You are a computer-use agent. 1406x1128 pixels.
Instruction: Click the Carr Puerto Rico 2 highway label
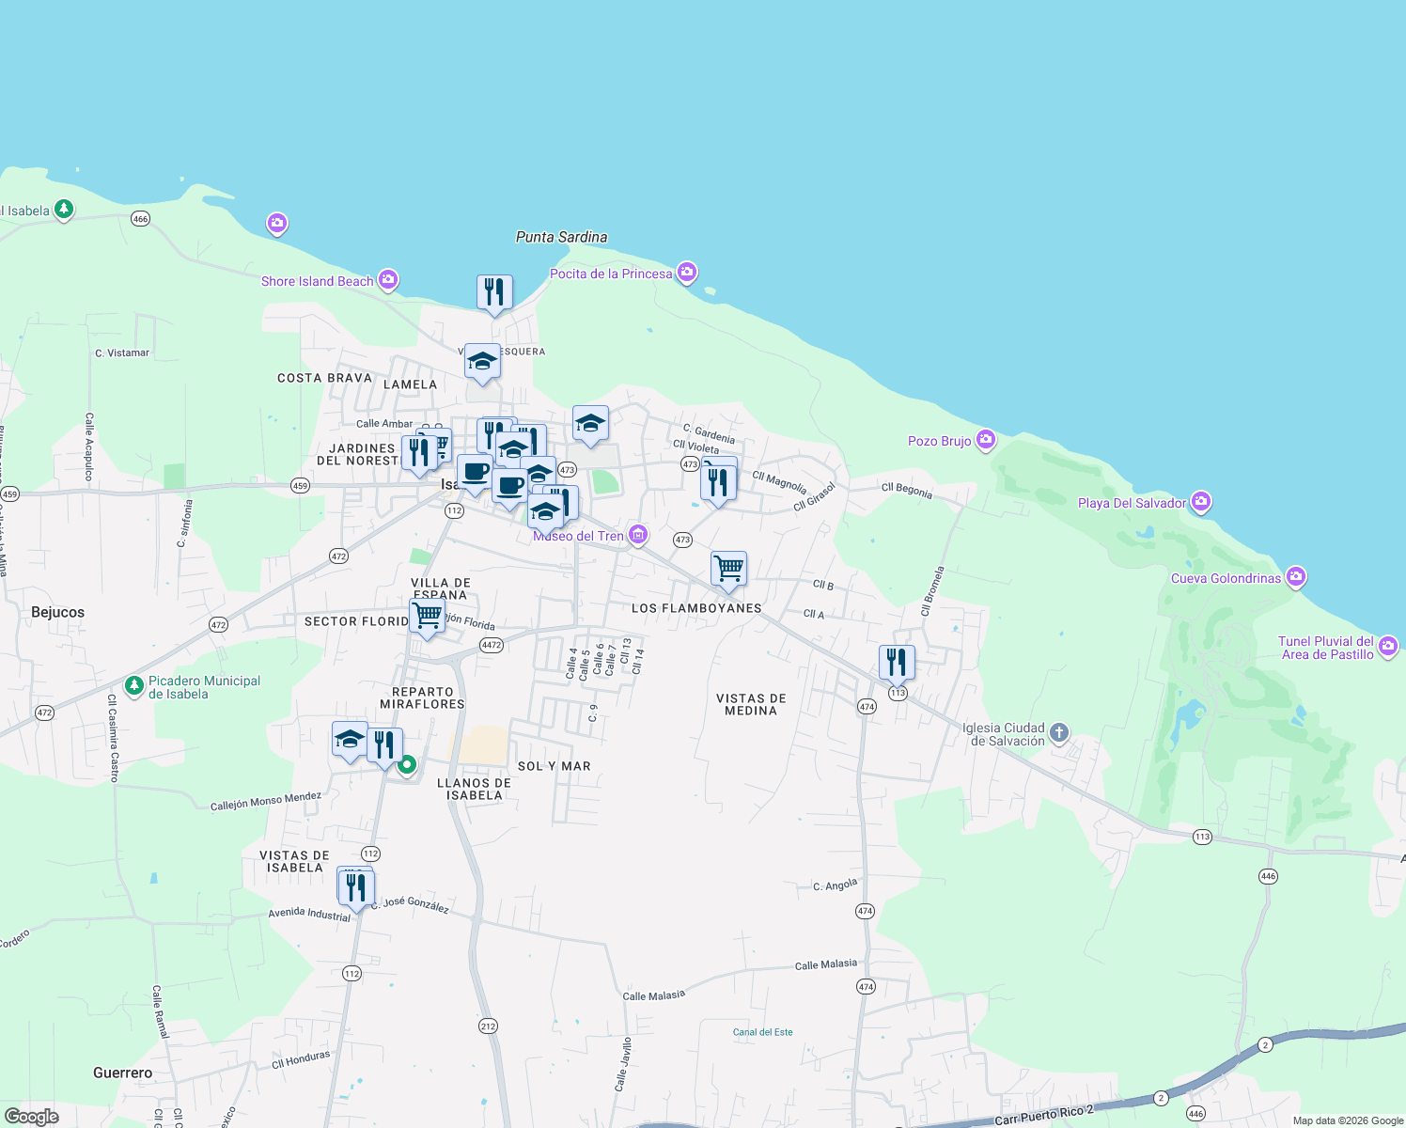tap(1044, 1115)
